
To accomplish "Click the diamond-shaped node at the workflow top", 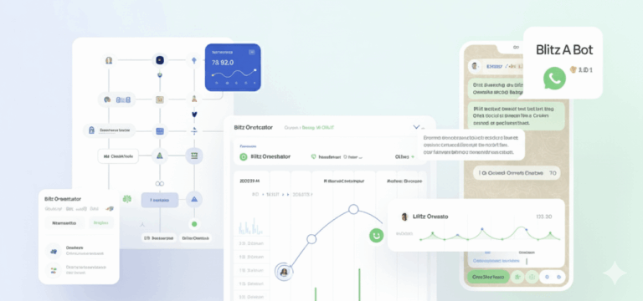I will pyautogui.click(x=194, y=60).
